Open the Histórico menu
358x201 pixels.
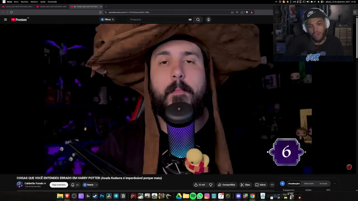34,2
